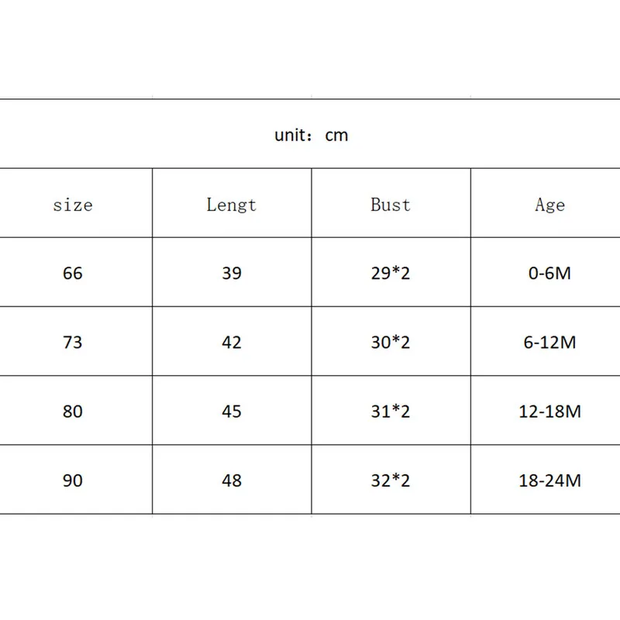Click the length value 45

pos(231,411)
